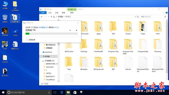Open Quick Access Toolbar customize dropdown

point(50,9)
